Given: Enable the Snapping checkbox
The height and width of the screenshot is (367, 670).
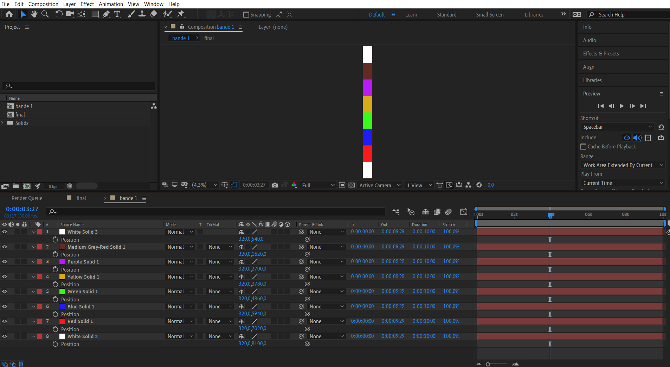Looking at the screenshot, I should [x=246, y=14].
